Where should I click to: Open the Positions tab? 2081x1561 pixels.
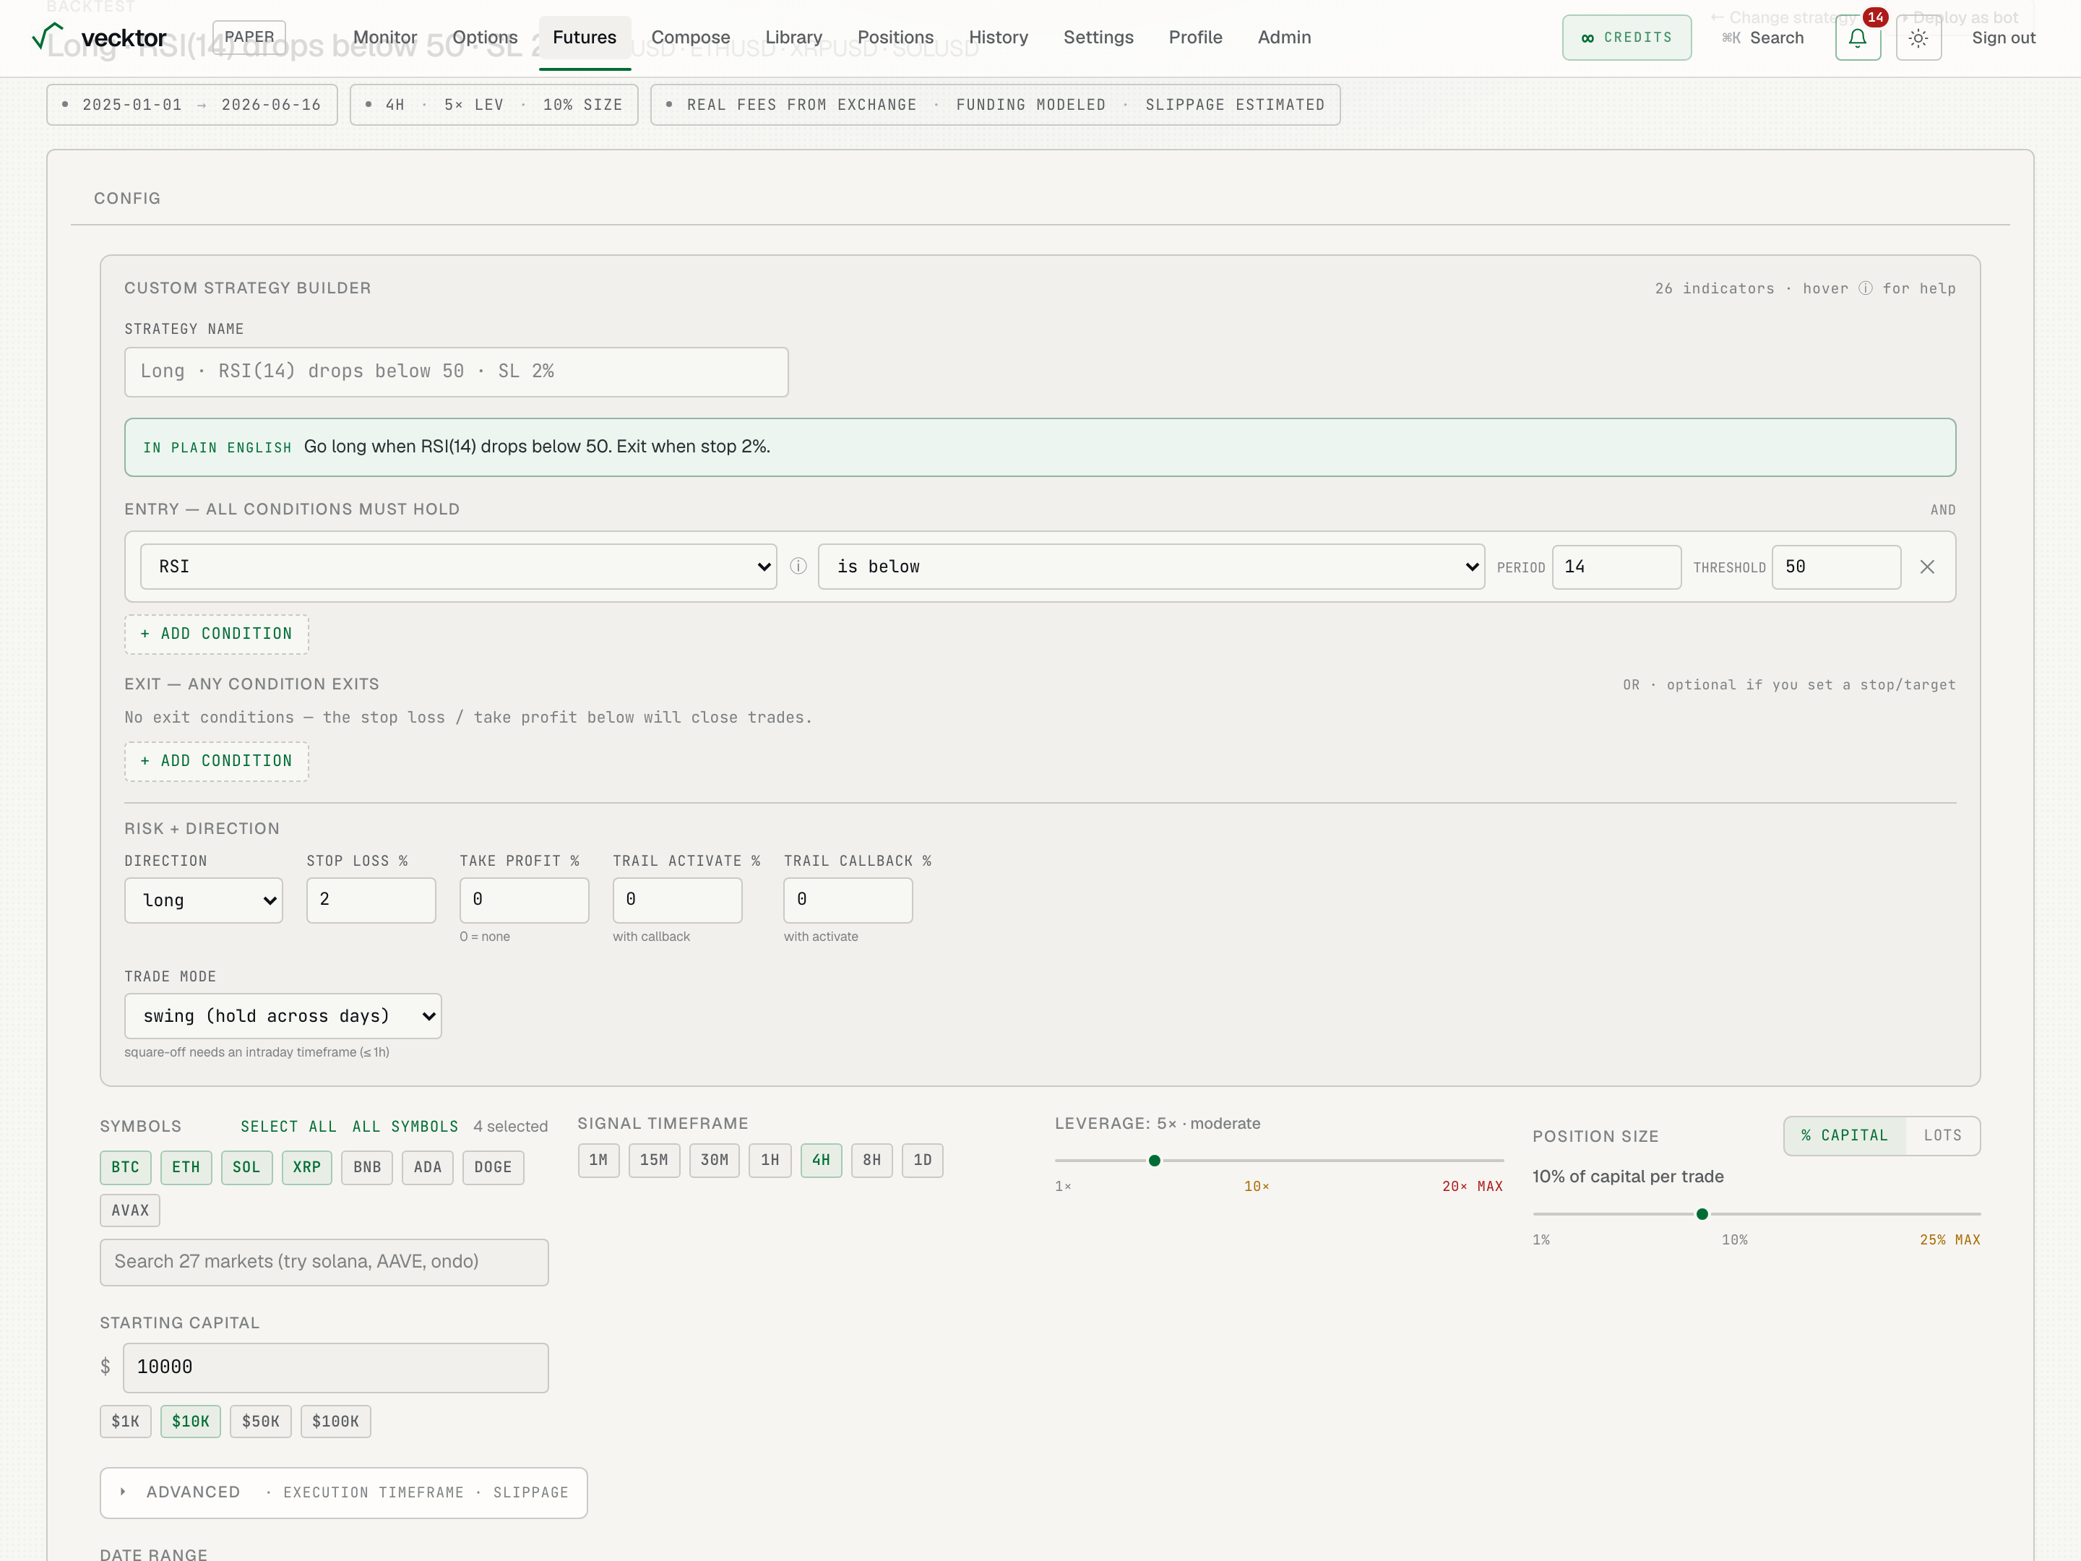pyautogui.click(x=895, y=38)
